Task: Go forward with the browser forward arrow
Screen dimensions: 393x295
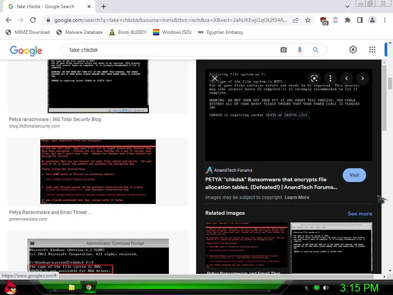Action: click(21, 20)
